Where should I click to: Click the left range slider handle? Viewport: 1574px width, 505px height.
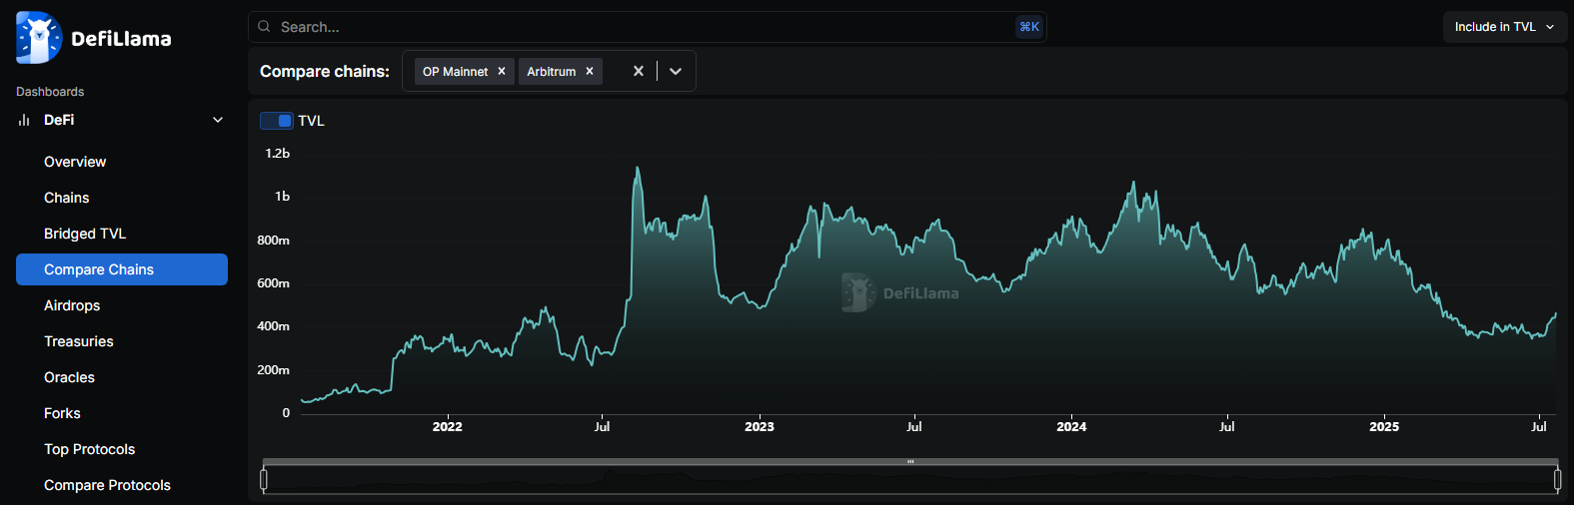point(264,480)
